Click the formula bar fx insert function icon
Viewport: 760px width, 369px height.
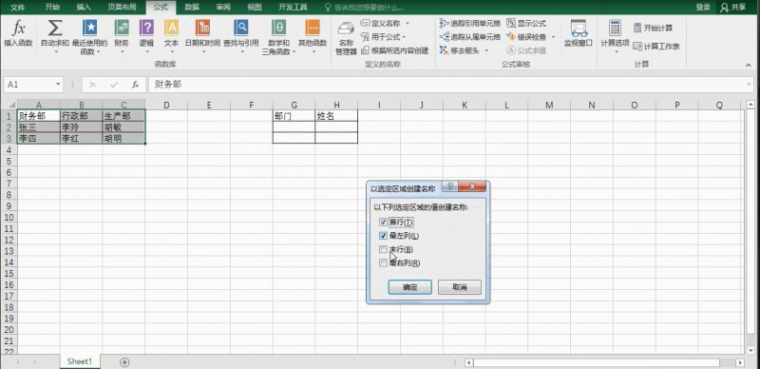coord(136,85)
